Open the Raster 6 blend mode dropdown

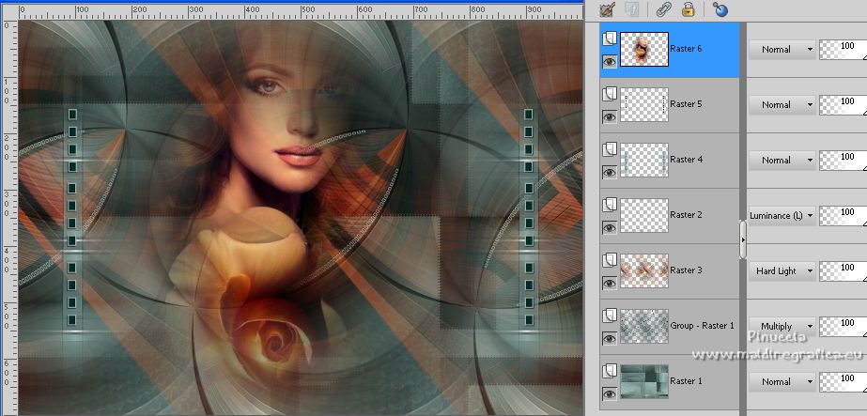click(x=782, y=49)
